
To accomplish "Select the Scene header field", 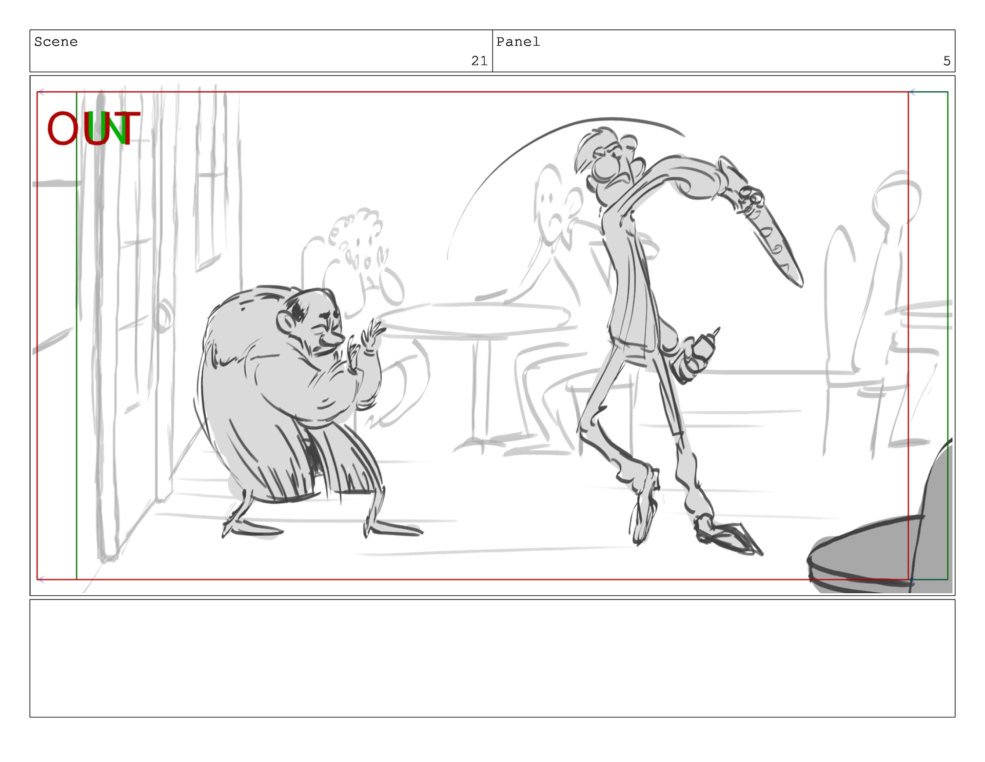I will (x=56, y=42).
